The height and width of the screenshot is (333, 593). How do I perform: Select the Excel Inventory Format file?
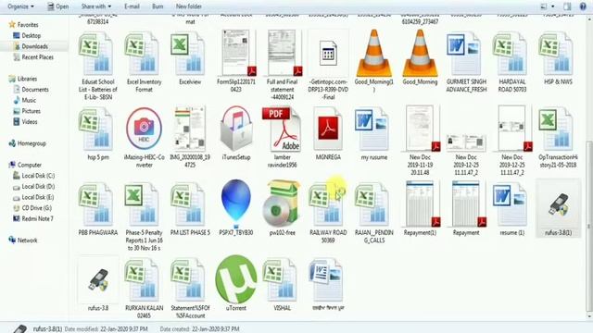[145, 62]
